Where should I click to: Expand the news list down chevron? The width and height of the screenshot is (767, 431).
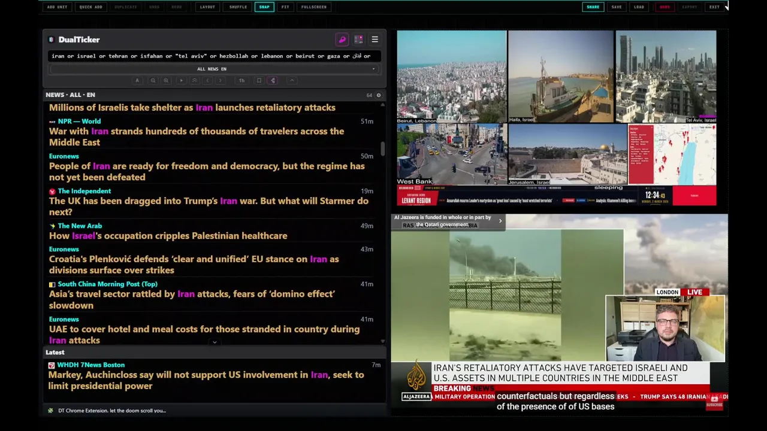coord(215,342)
